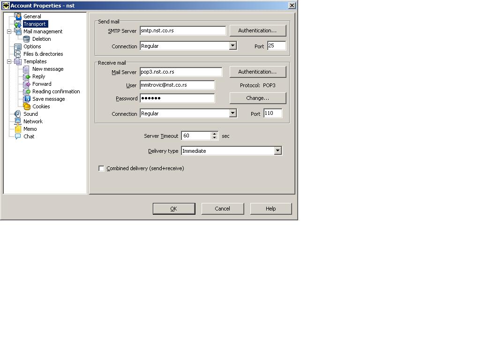Enable Combined delivery (send+receive) checkbox
This screenshot has width=480, height=360.
tap(101, 168)
